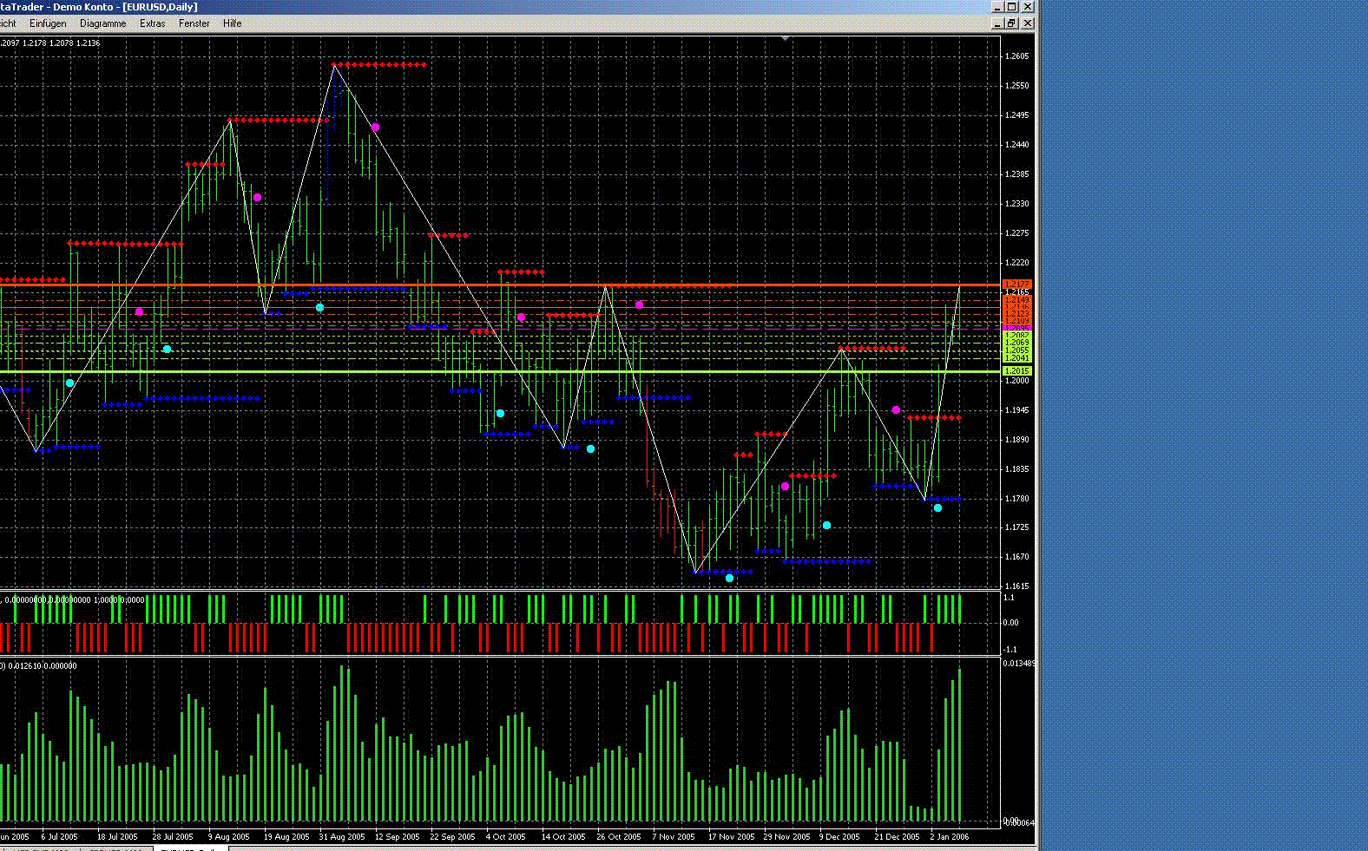Image resolution: width=1368 pixels, height=851 pixels.
Task: Open the Einfügen menu
Action: [48, 23]
